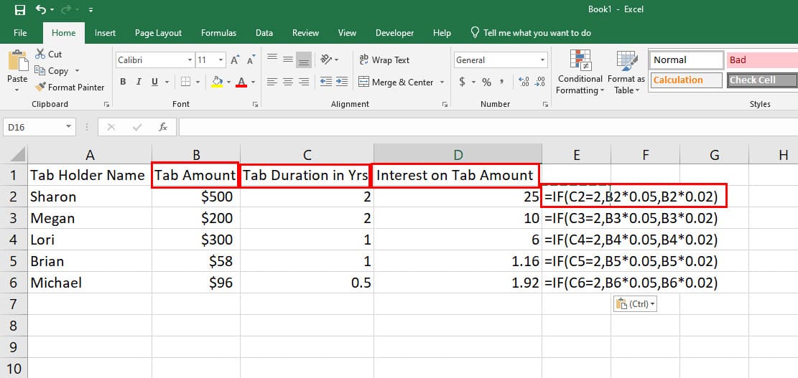Toggle italic formatting
The image size is (798, 378).
coord(139,82)
